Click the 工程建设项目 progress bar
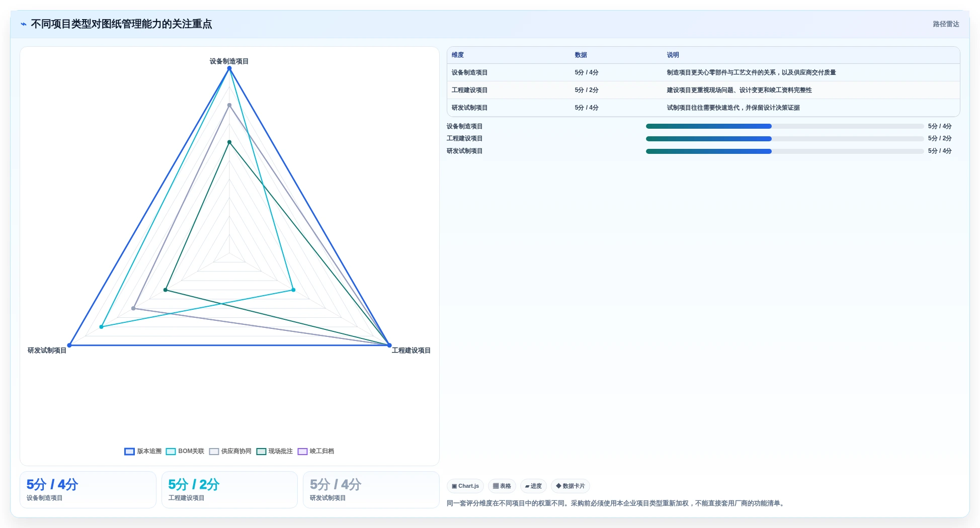This screenshot has height=528, width=980. pos(785,139)
